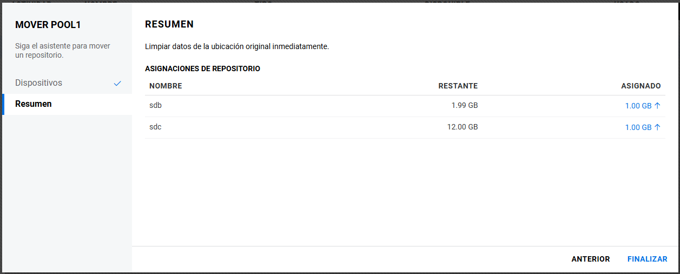Click the Mover Pool1 wizard title
680x274 pixels.
(x=48, y=25)
